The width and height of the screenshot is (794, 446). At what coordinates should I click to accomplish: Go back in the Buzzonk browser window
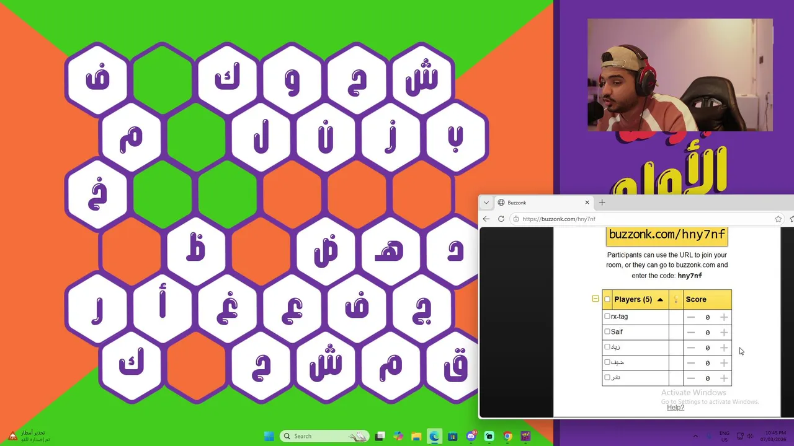tap(486, 219)
